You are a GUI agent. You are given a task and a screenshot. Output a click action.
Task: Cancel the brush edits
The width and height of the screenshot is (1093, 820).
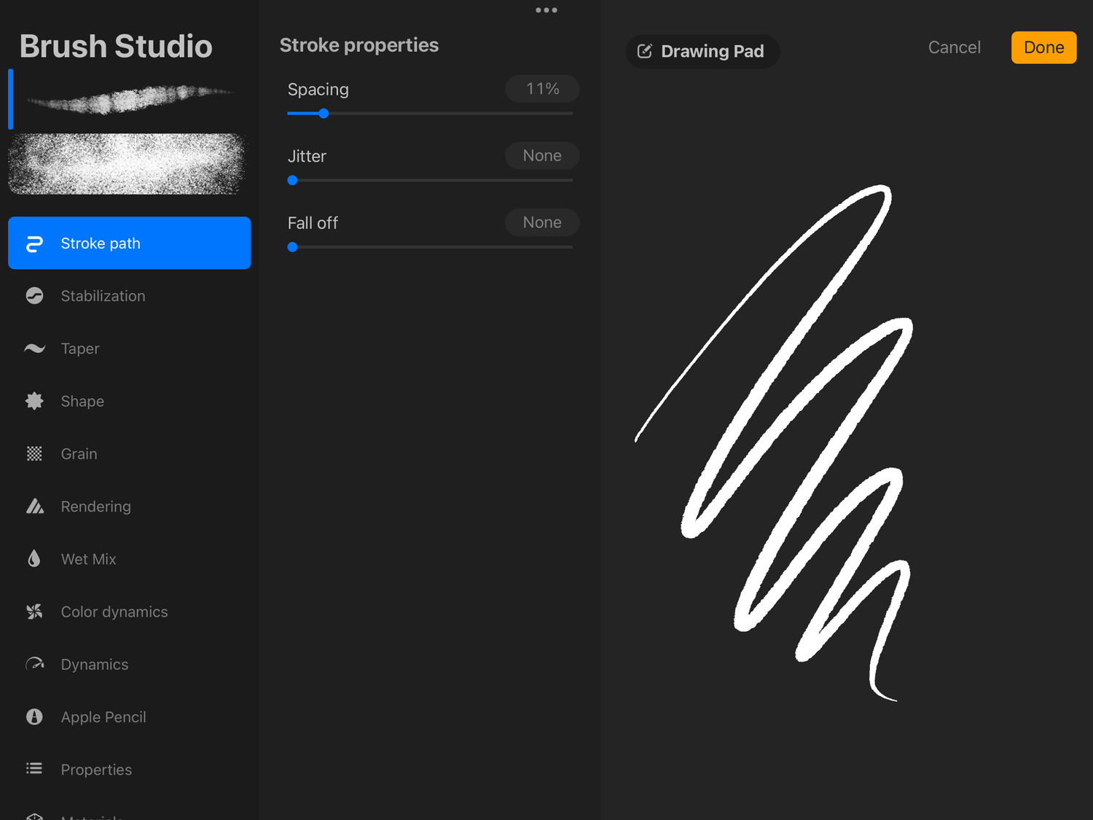click(955, 47)
